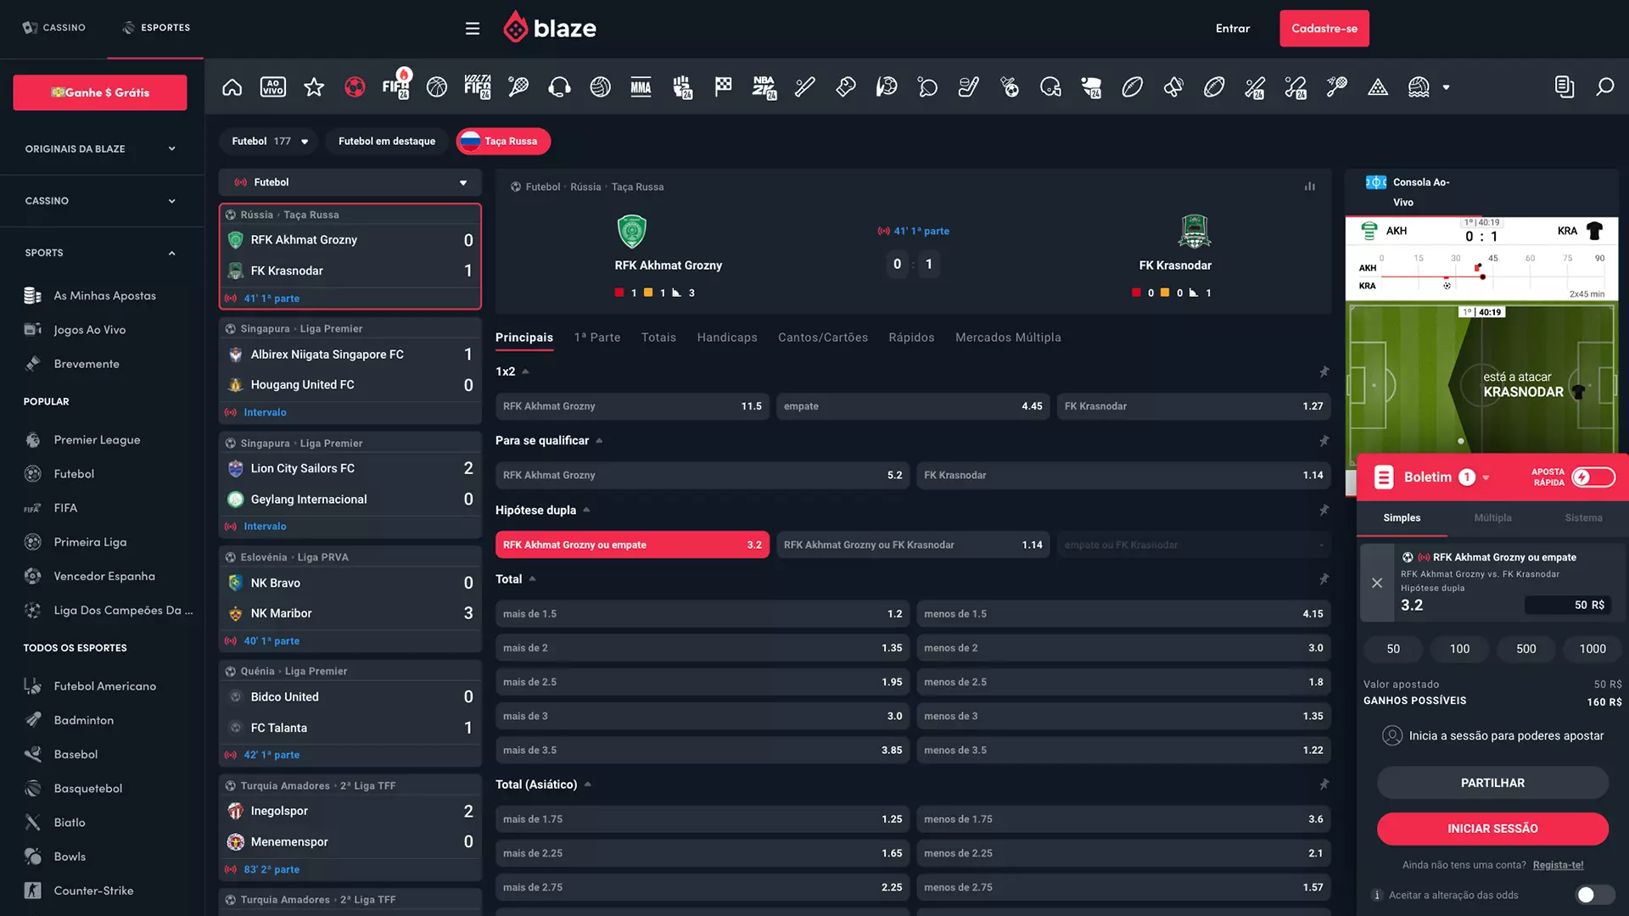Expand more sports dropdown arrow in sports bar

point(1447,87)
